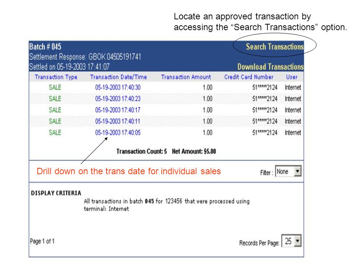Open transaction dated 05-19-2003 17:40:11
Screen dimensions: 358x268
[117, 121]
